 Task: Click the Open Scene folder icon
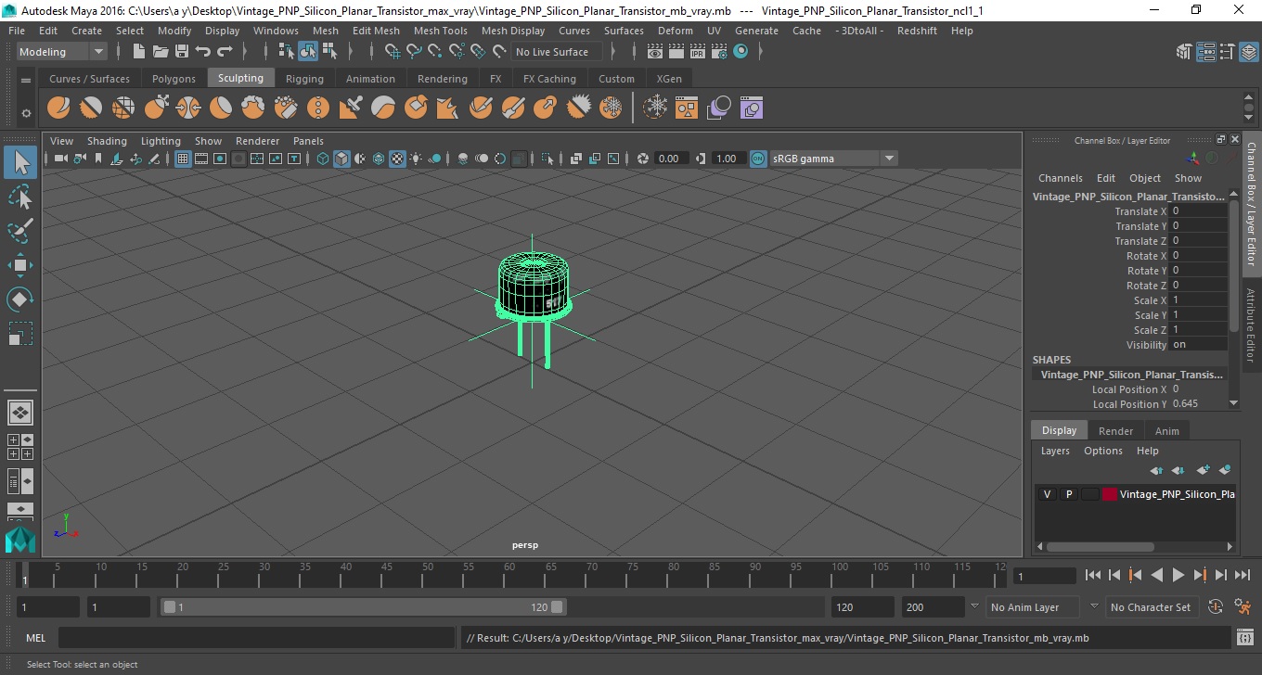(161, 52)
